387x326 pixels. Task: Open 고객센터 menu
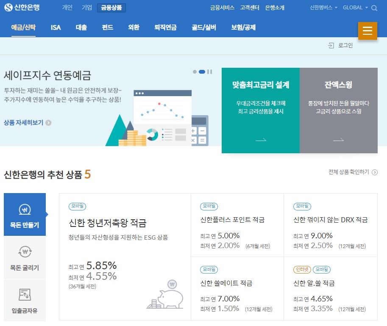(x=250, y=8)
